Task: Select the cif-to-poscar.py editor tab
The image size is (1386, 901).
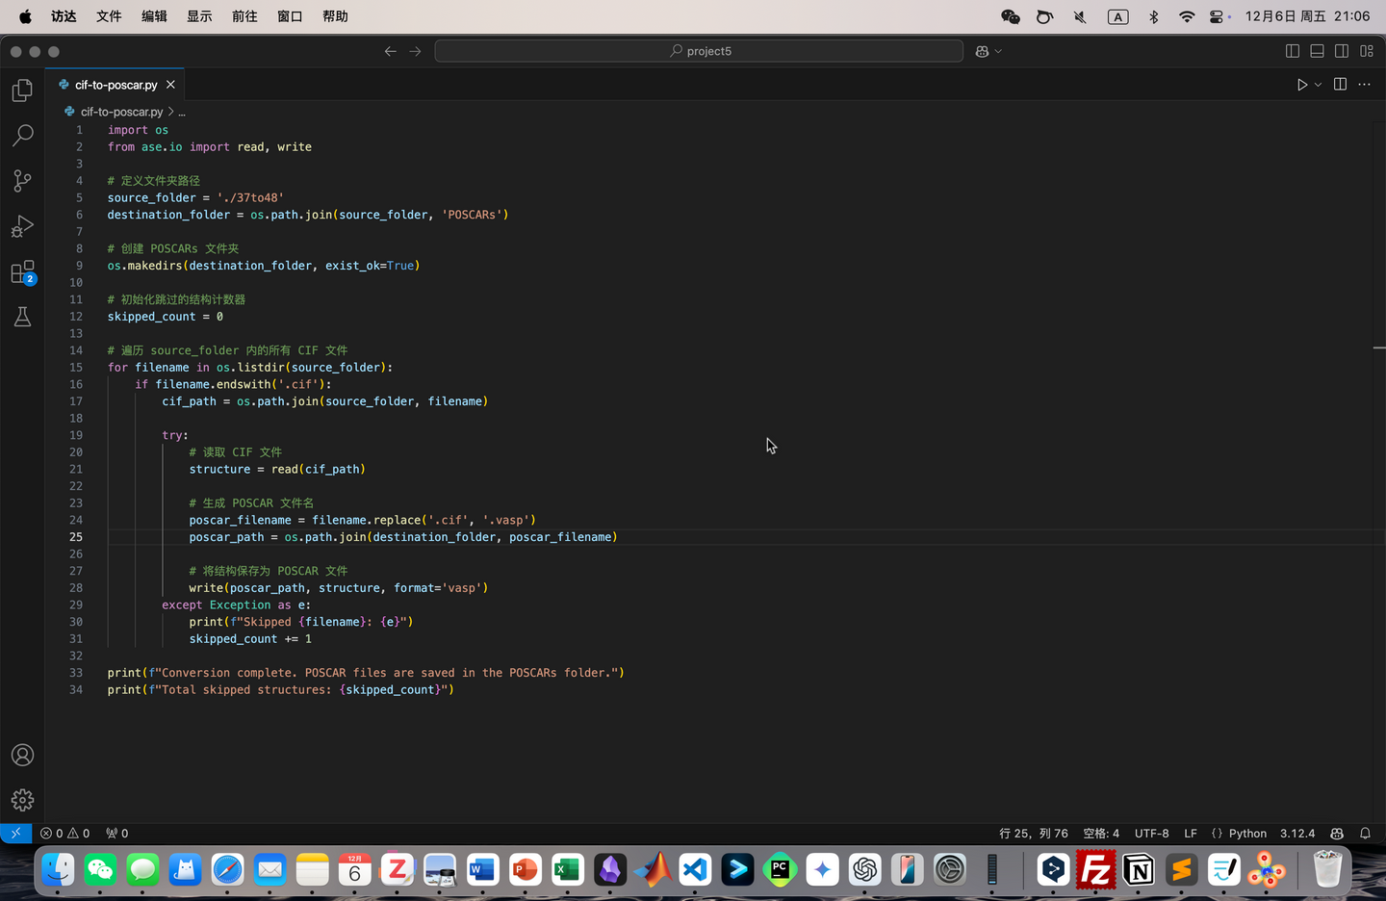Action: pyautogui.click(x=115, y=85)
